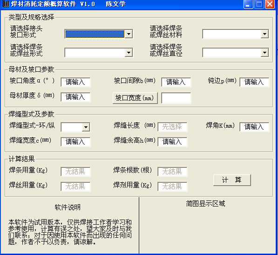
Task: Click the 焊缝宽度c input field
Action: (75, 142)
